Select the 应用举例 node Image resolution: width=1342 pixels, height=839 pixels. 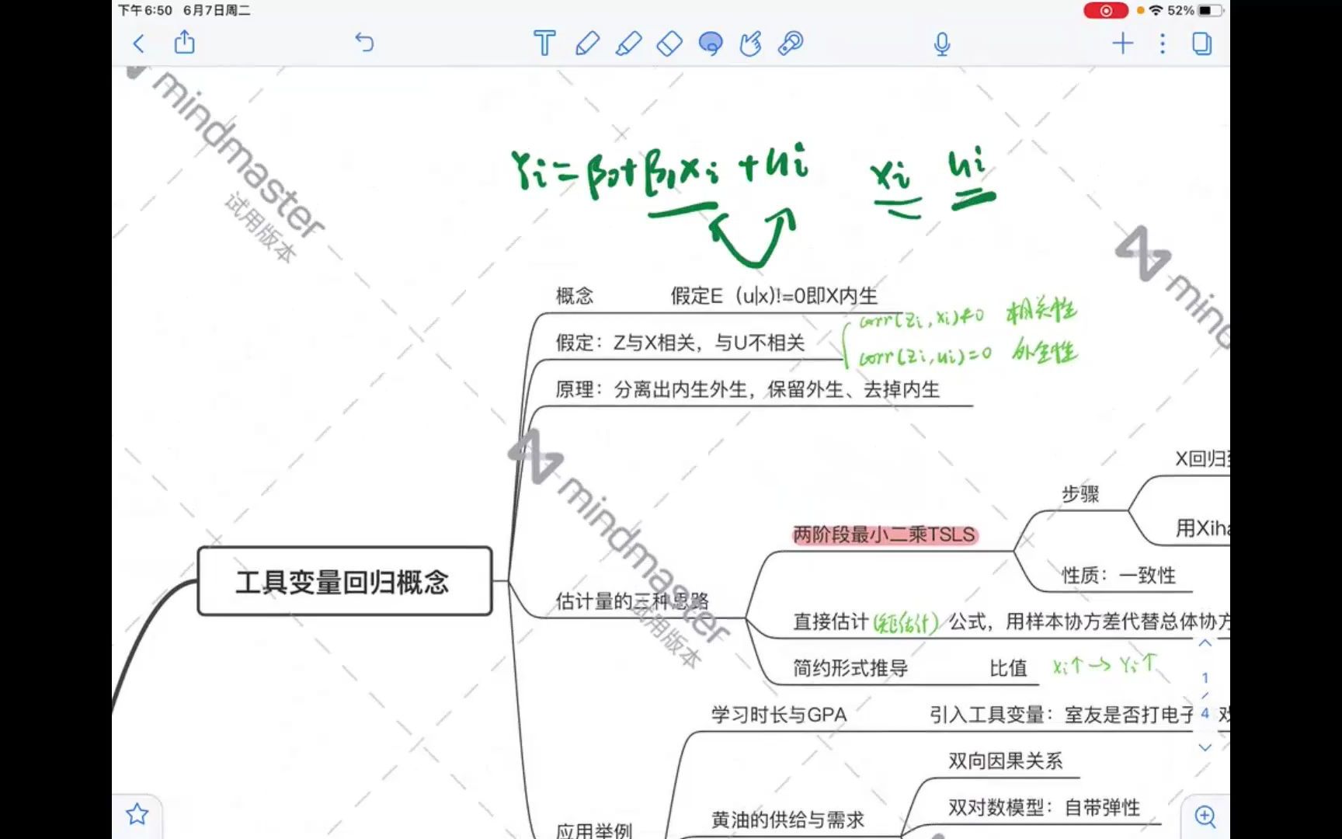point(594,830)
